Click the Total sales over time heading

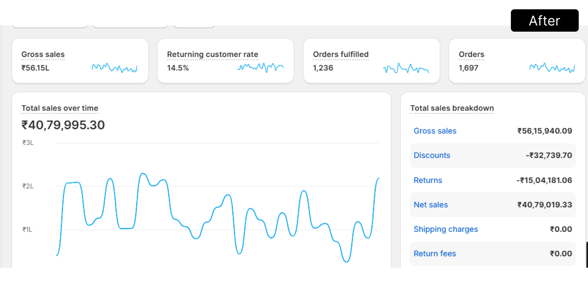(60, 108)
